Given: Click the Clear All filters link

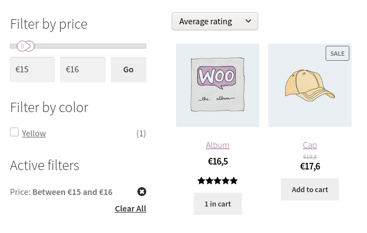Looking at the screenshot, I should click(x=130, y=208).
